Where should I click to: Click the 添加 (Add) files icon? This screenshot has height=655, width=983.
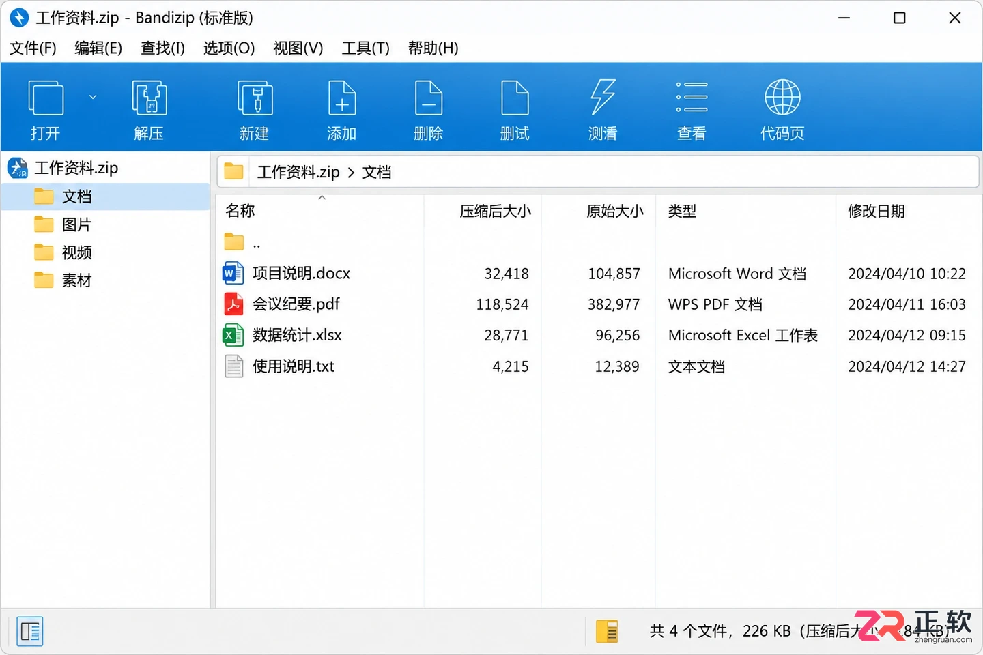click(x=342, y=98)
